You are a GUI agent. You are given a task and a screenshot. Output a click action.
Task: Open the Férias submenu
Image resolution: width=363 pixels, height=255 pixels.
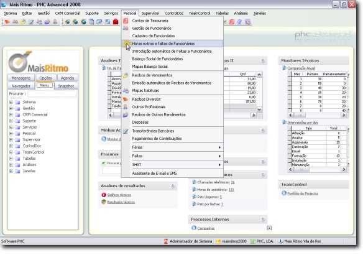172,147
